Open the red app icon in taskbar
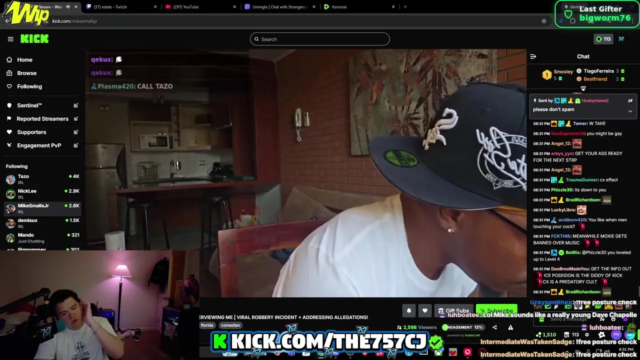The width and height of the screenshot is (640, 360). point(467,352)
